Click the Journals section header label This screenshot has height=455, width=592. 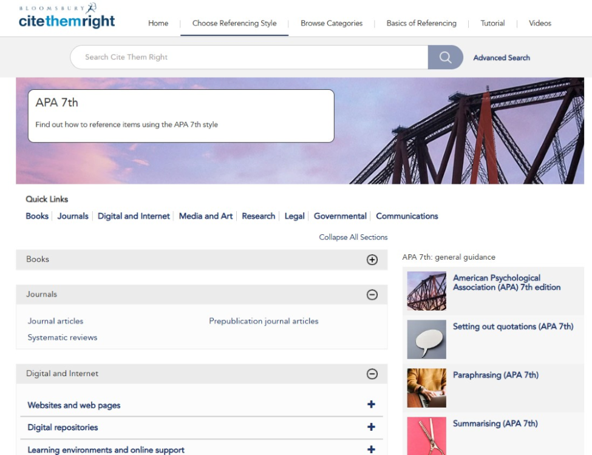tap(41, 294)
